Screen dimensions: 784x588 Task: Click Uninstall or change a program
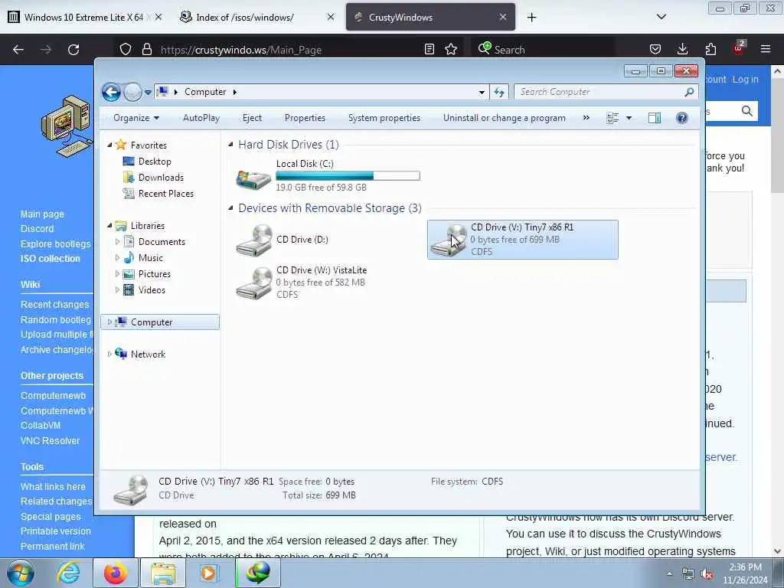504,118
